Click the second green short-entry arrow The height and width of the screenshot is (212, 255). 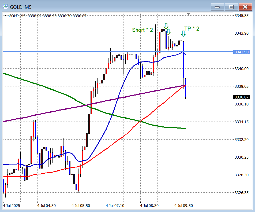168,32
